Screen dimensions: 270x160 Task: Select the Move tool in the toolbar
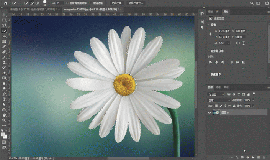(4, 15)
